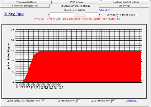This screenshot has height=107, width=151.
Task: Click the slide bar left arrow button
Action: (48, 15)
